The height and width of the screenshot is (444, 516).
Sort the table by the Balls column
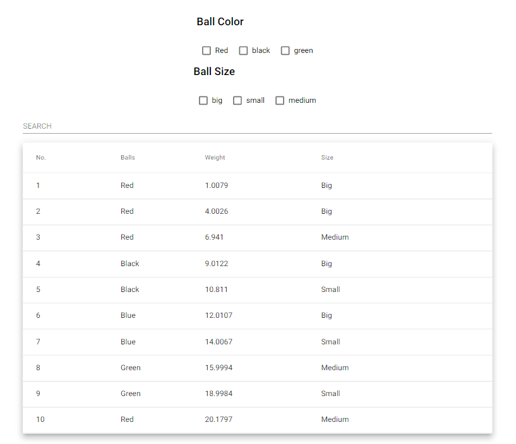(x=128, y=158)
